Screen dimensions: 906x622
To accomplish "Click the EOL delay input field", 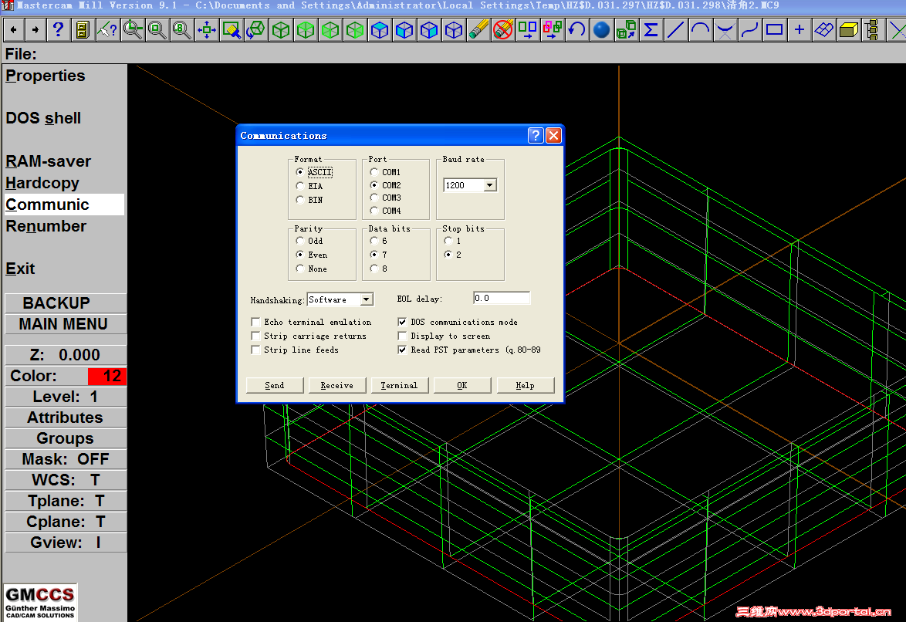I will point(502,299).
